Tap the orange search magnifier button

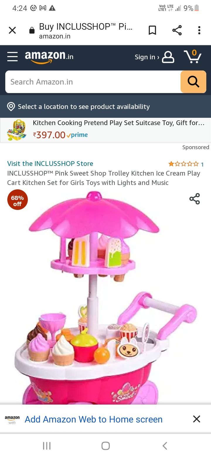click(x=193, y=82)
